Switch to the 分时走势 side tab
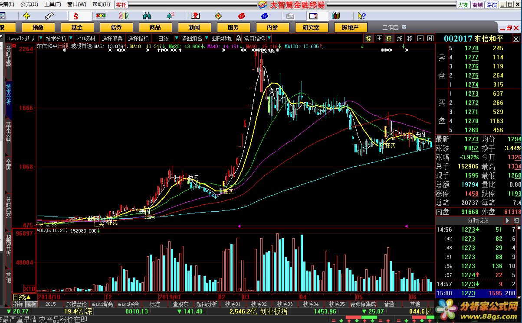The width and height of the screenshot is (522, 323). [8, 57]
